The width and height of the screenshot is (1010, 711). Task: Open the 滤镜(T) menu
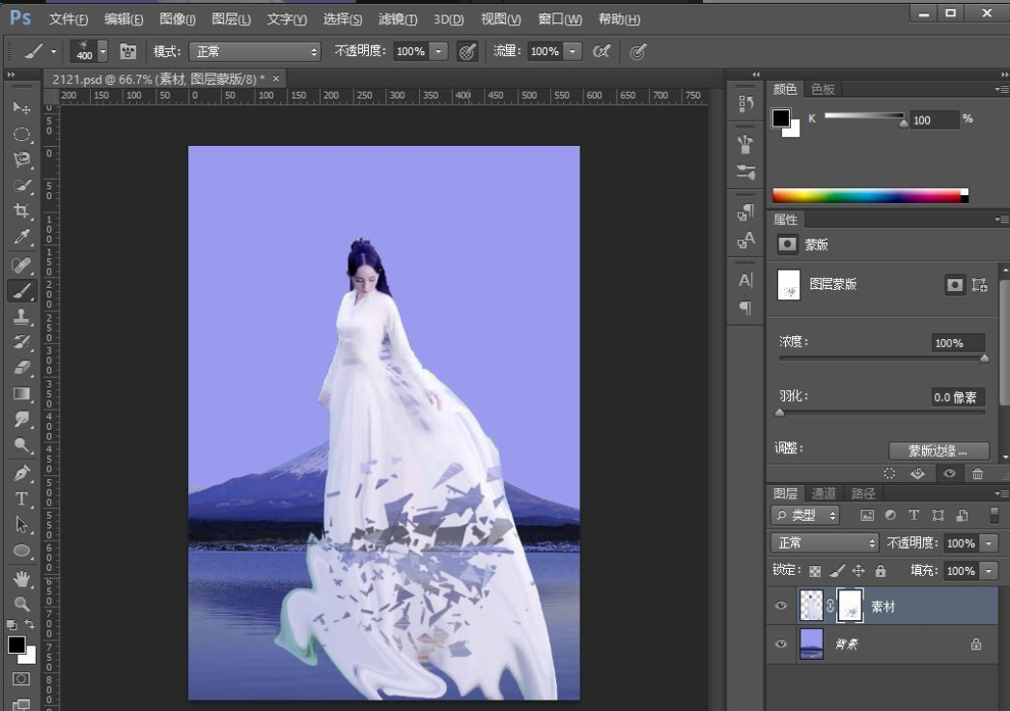point(398,19)
